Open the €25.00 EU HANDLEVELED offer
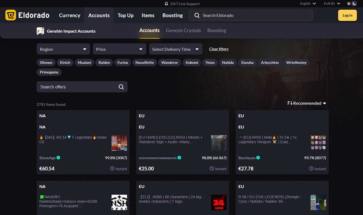The height and width of the screenshot is (215, 363). point(171,140)
